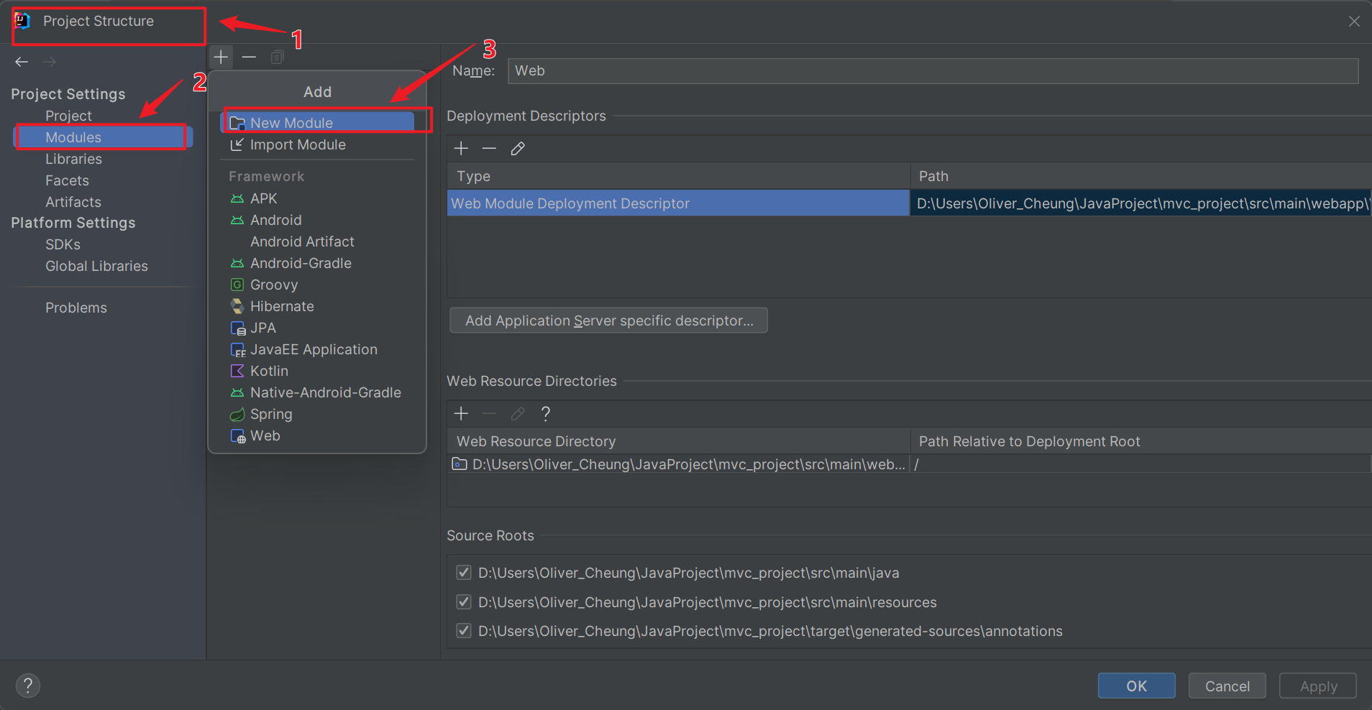Click the remove module minus icon
Image resolution: width=1372 pixels, height=710 pixels.
249,57
